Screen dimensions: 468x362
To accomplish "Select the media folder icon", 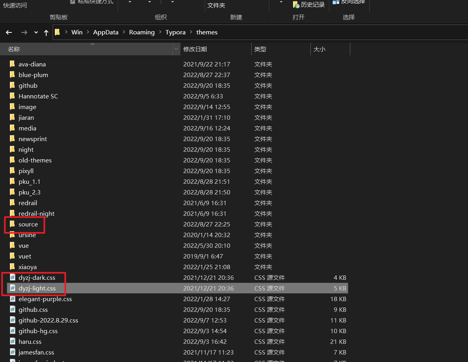I will pos(12,128).
